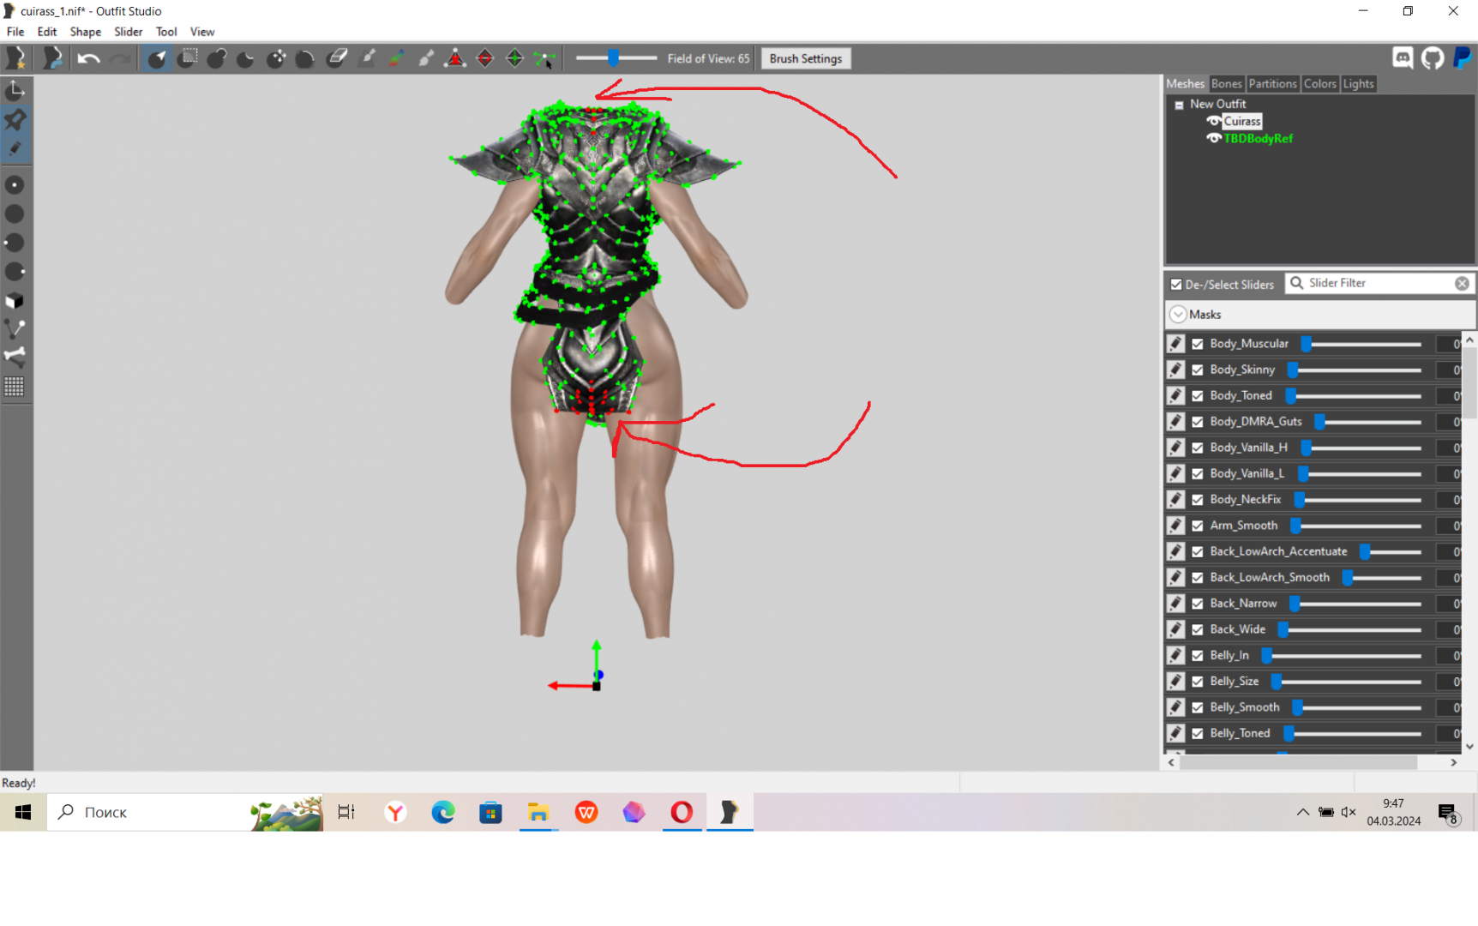1478x926 pixels.
Task: Click the edit pencil for Body_Skinny slider
Action: click(x=1175, y=370)
